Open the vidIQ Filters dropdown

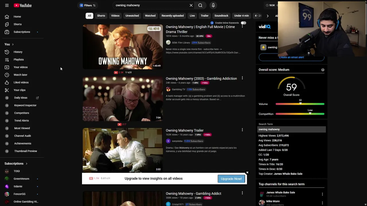point(88,5)
